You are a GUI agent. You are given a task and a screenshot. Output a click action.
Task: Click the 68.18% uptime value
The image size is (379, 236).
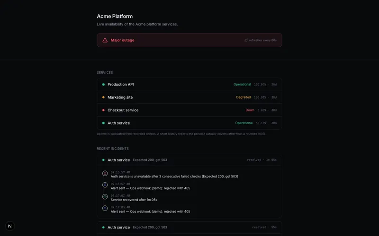coord(261,123)
